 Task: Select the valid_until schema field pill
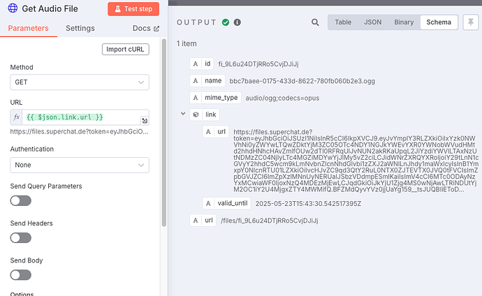tap(227, 203)
